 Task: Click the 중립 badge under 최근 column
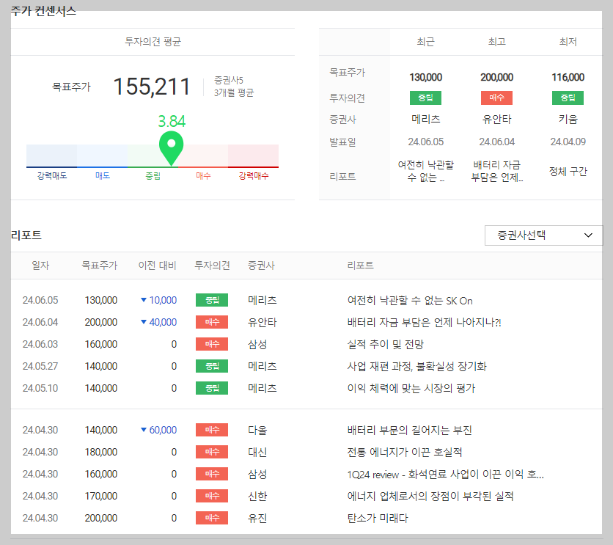(425, 98)
